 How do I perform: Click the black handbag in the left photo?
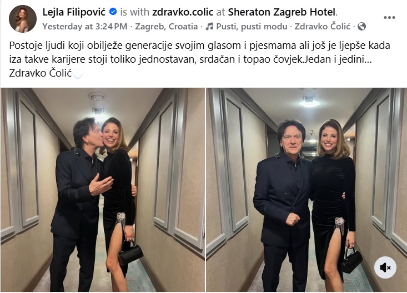click(x=130, y=253)
